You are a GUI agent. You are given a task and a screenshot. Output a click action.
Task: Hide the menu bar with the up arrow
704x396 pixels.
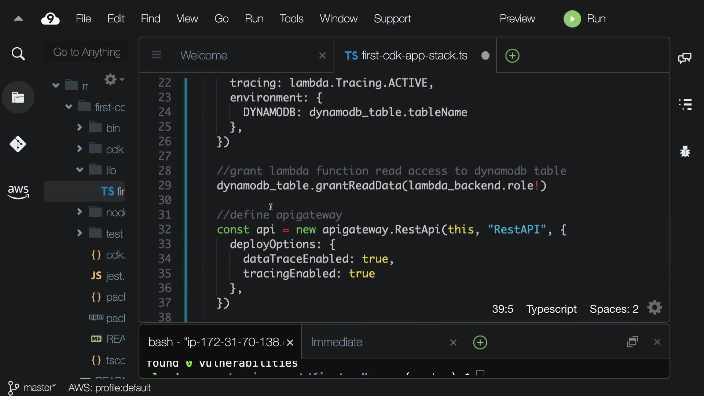(18, 19)
